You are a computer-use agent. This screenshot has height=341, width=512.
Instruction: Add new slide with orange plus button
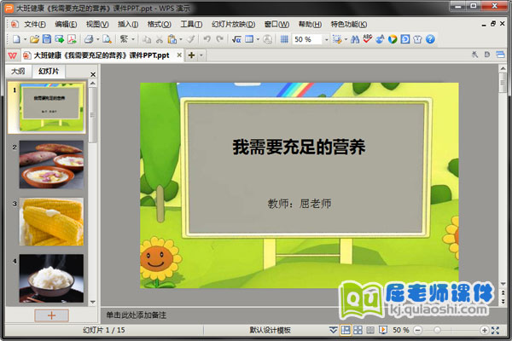click(x=51, y=315)
